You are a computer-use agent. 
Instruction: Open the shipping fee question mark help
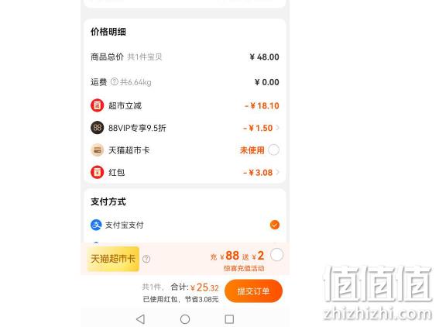coord(115,82)
